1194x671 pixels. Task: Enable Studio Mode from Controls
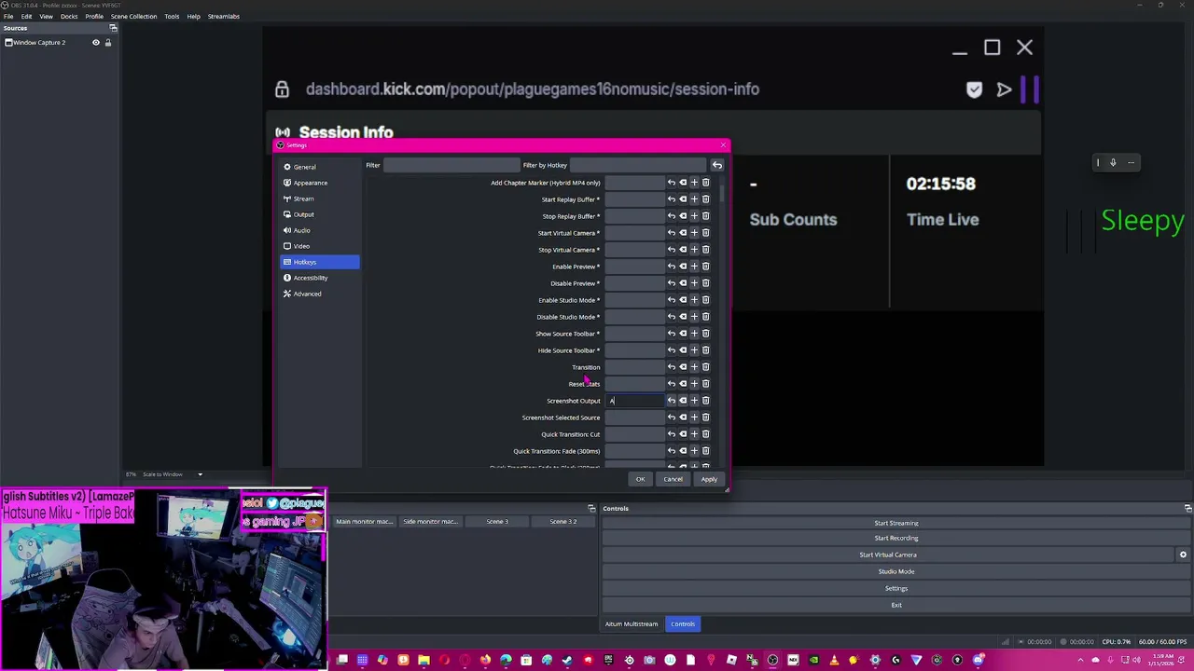coord(896,571)
